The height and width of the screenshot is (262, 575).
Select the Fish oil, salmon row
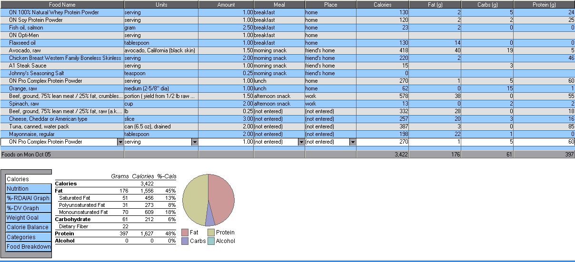pos(287,28)
